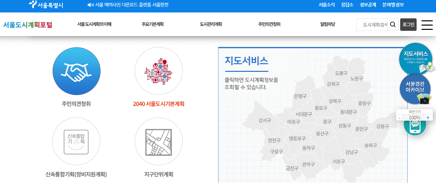Viewport: 436px width, 183px height.
Task: Select 은평구 on the map
Action: pos(300,96)
